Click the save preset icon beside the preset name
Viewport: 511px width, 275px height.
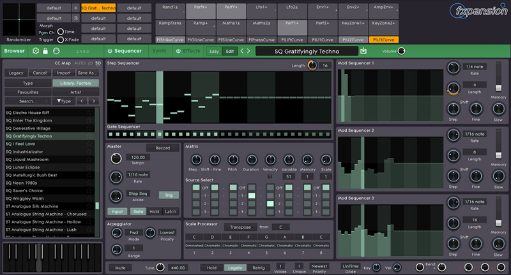point(363,51)
